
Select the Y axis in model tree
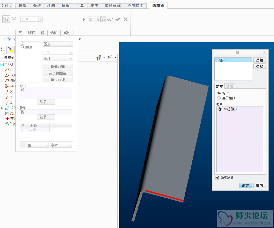(9, 97)
